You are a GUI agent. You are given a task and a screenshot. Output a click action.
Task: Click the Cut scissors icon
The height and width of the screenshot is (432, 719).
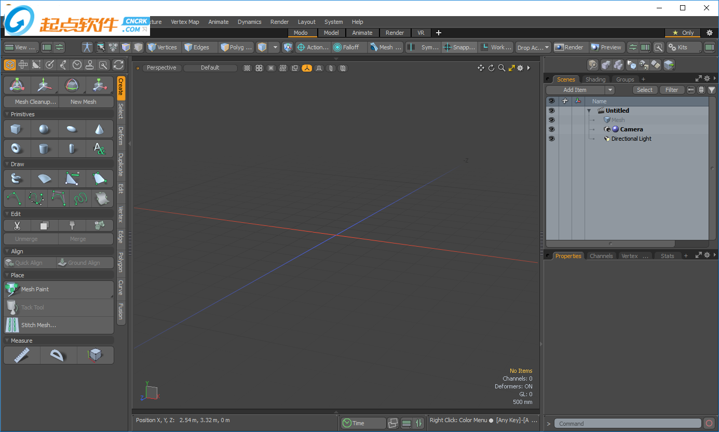click(17, 225)
